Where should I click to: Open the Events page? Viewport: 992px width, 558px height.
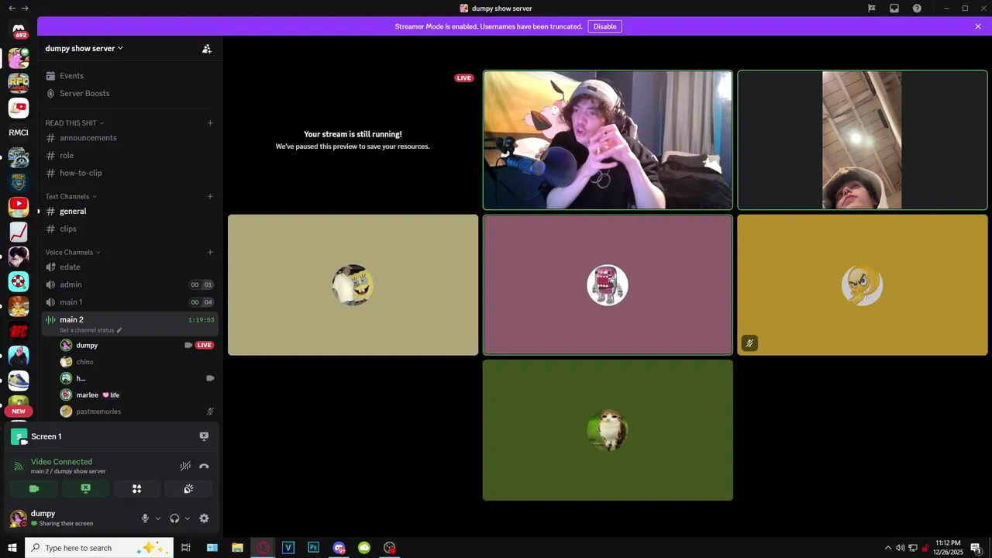tap(129, 76)
